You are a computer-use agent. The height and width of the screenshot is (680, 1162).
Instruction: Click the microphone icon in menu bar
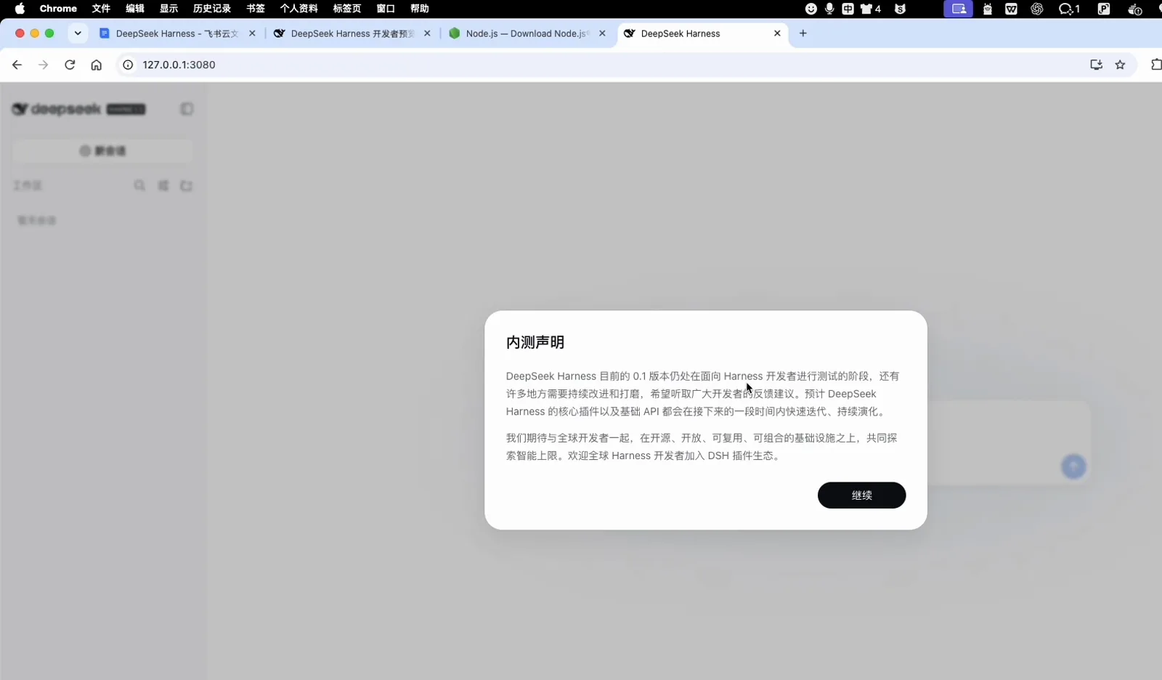(829, 9)
